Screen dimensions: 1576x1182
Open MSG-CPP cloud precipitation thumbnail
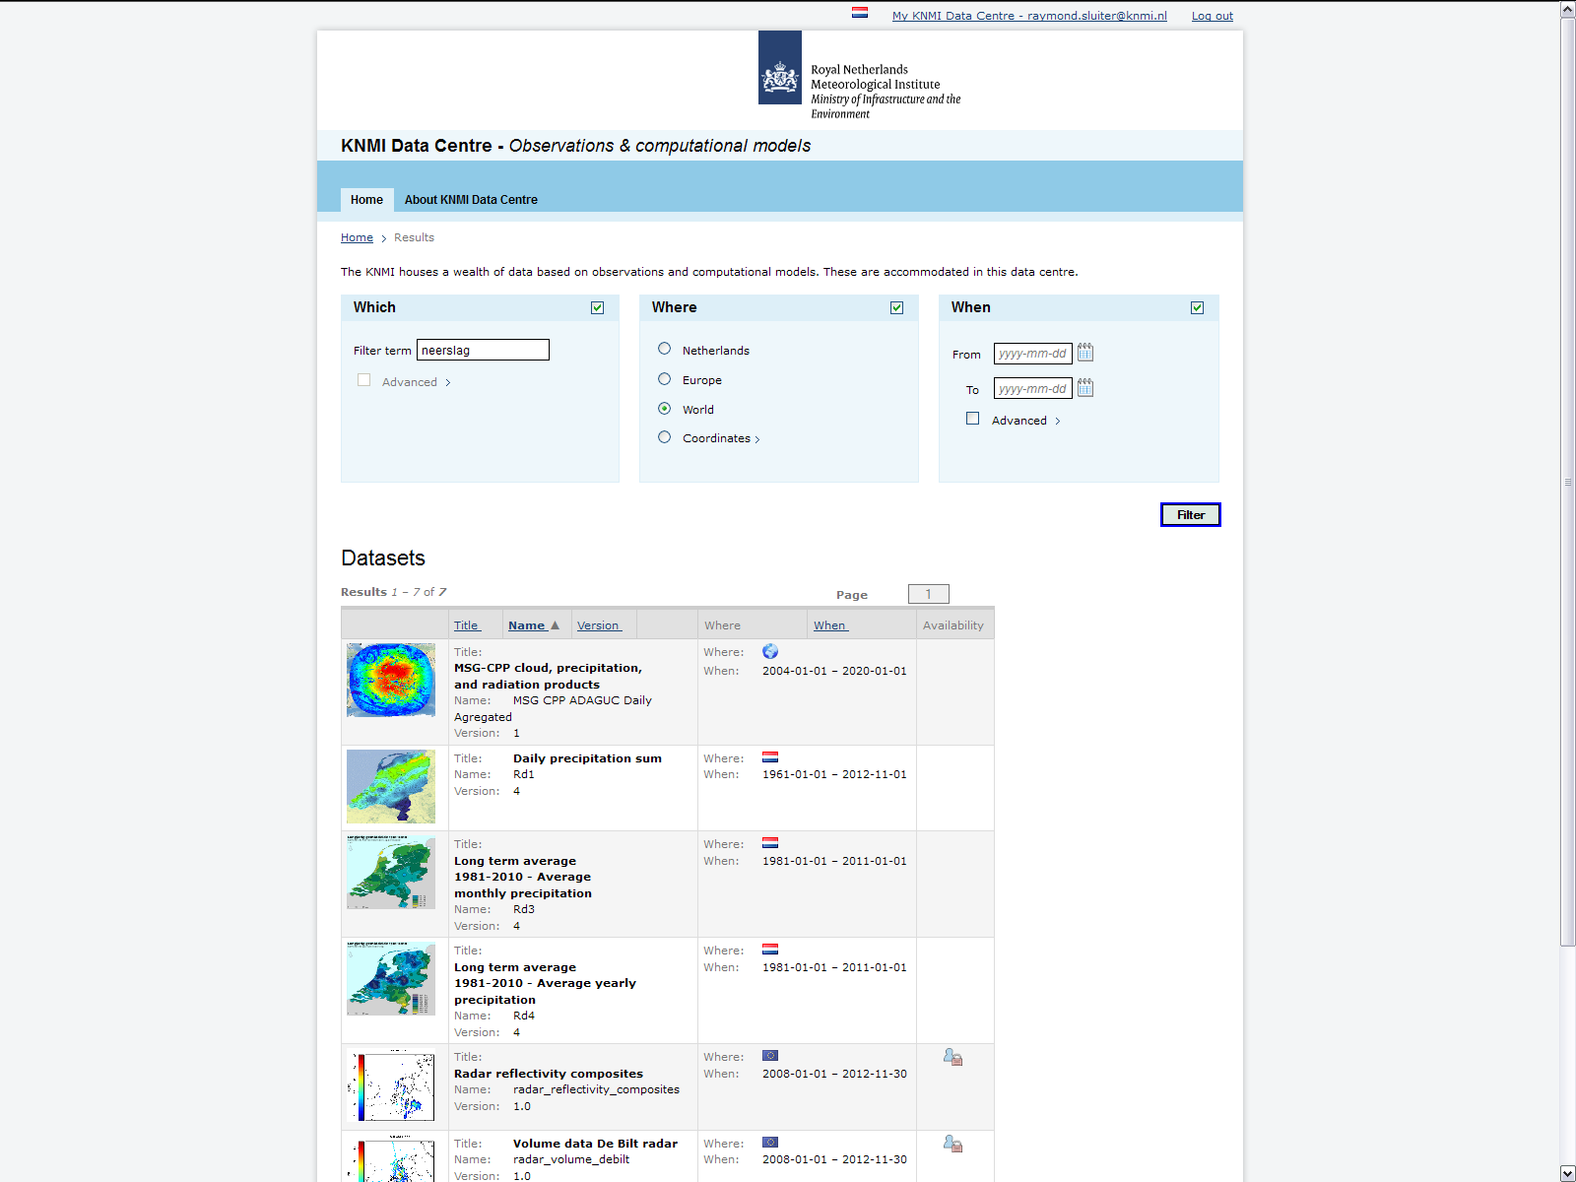click(391, 680)
